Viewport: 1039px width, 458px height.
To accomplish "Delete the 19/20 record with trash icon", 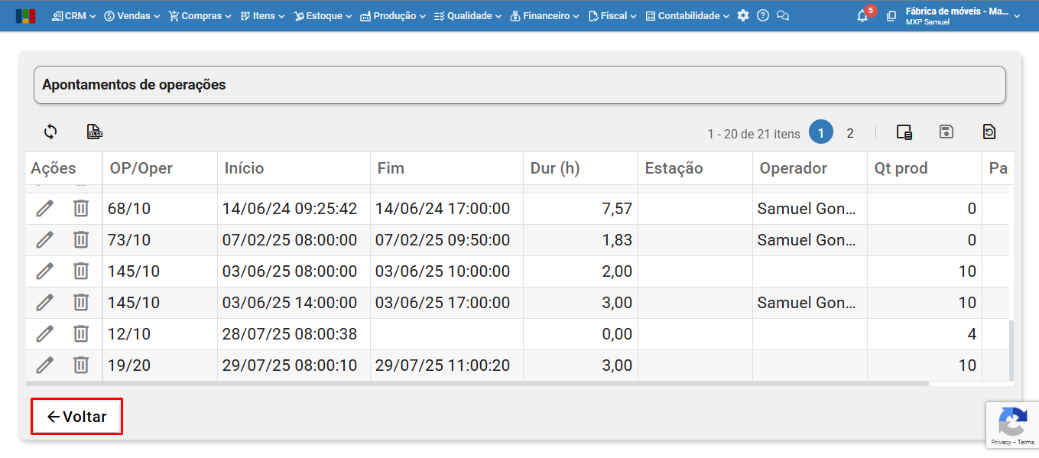I will pyautogui.click(x=81, y=365).
